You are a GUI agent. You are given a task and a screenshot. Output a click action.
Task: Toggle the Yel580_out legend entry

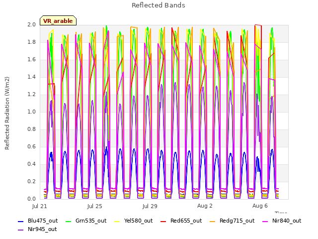coord(134,221)
